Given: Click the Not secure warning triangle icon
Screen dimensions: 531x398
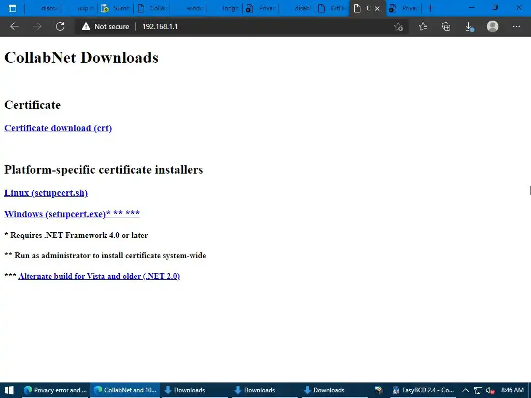Looking at the screenshot, I should [86, 26].
